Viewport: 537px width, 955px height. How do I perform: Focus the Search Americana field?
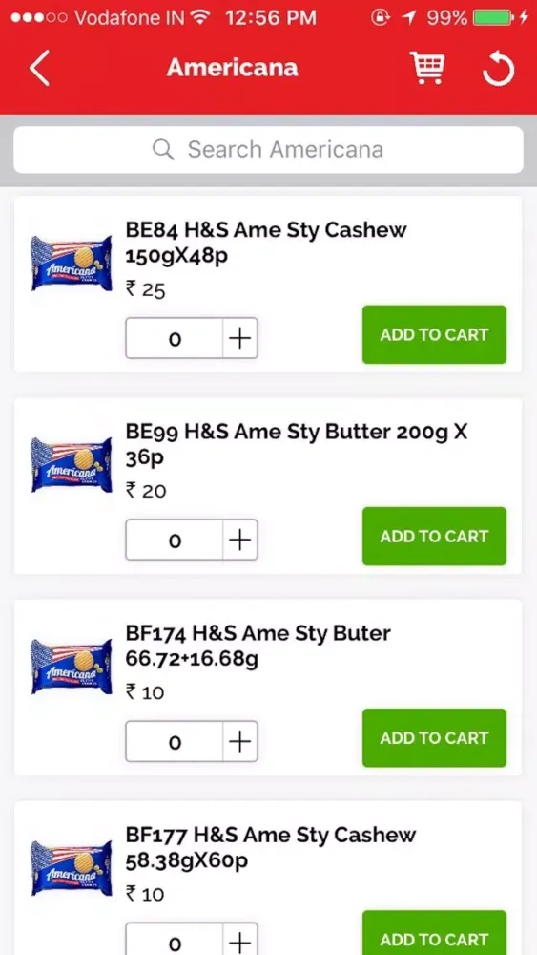click(x=268, y=149)
